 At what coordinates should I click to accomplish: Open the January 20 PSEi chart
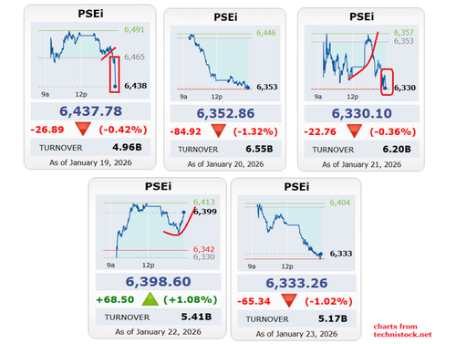[x=225, y=63]
